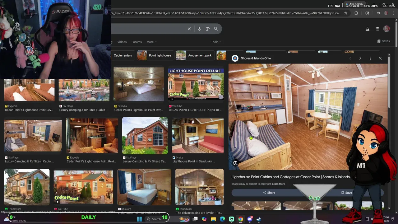Image resolution: width=398 pixels, height=224 pixels.
Task: Switch to the Forums search tab
Action: coord(137,42)
